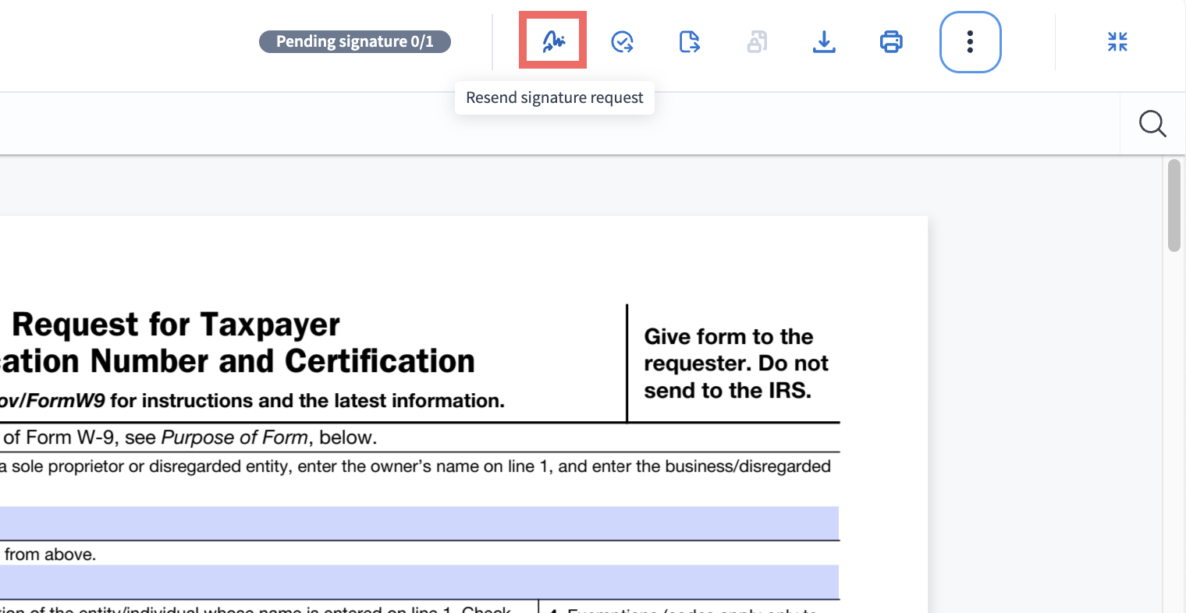
Task: Click the Resend signature request icon
Action: coord(553,41)
